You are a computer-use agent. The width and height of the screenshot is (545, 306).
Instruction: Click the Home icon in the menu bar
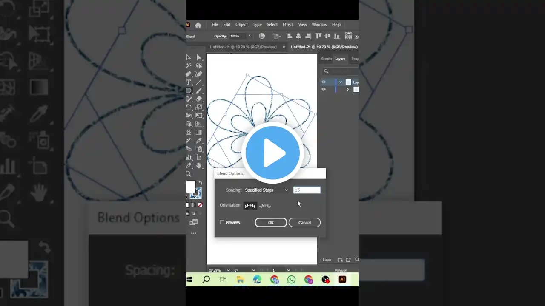tap(198, 25)
